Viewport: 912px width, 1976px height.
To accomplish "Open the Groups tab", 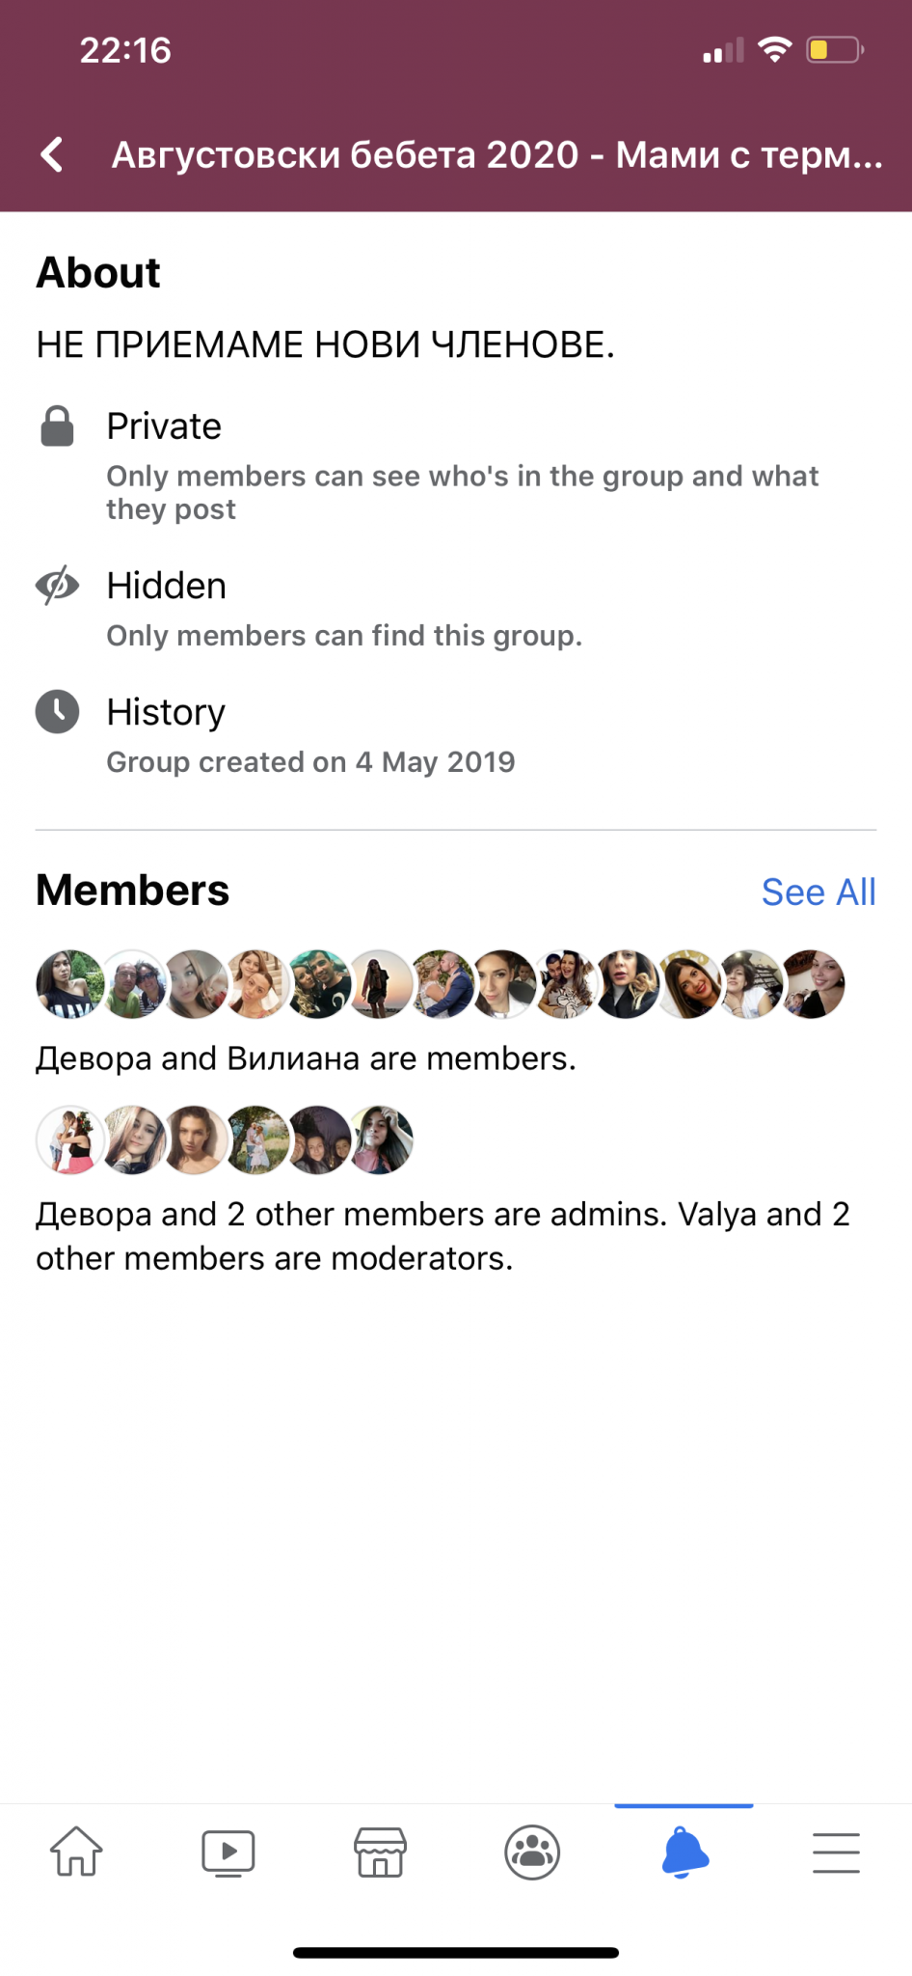I will [x=532, y=1852].
